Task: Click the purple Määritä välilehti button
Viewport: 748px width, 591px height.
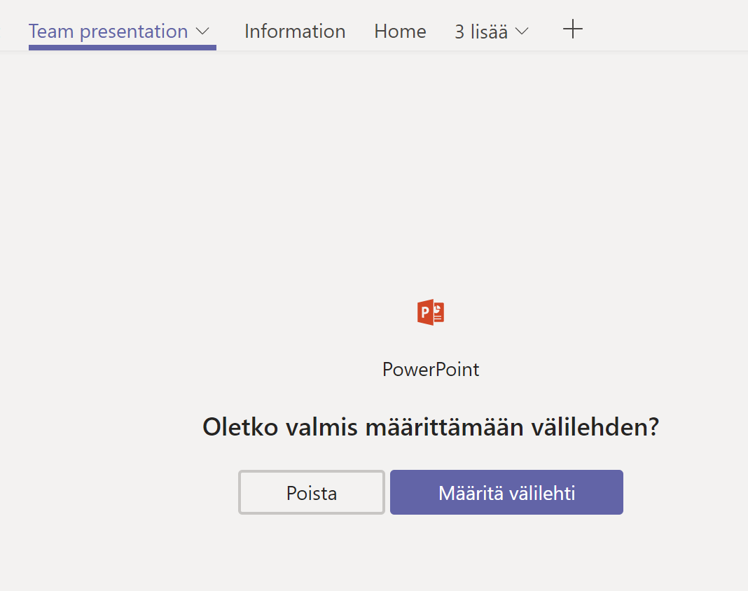Action: (506, 492)
